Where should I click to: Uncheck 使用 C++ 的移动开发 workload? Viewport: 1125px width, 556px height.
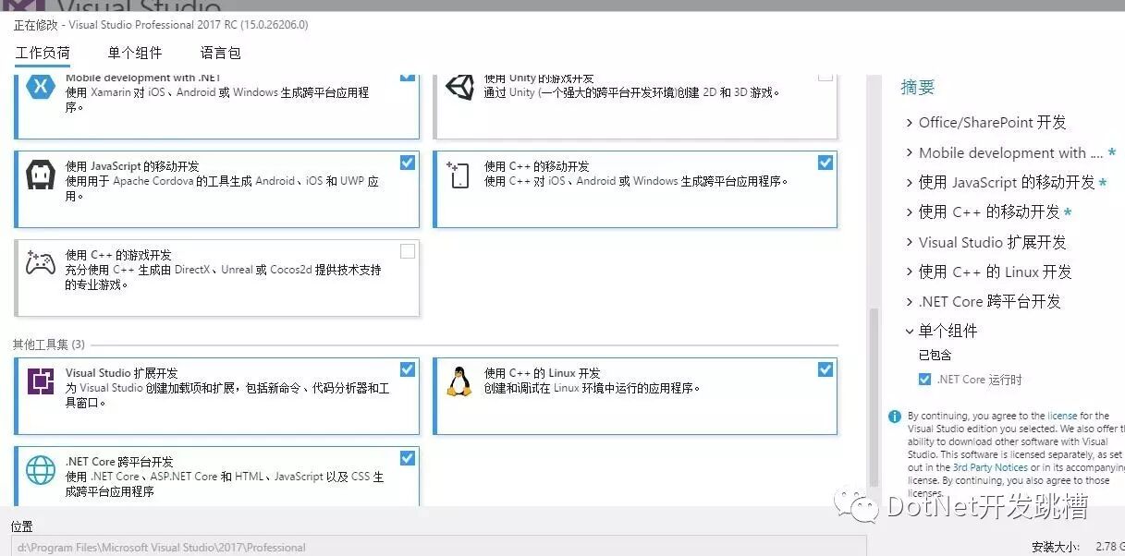click(x=825, y=163)
